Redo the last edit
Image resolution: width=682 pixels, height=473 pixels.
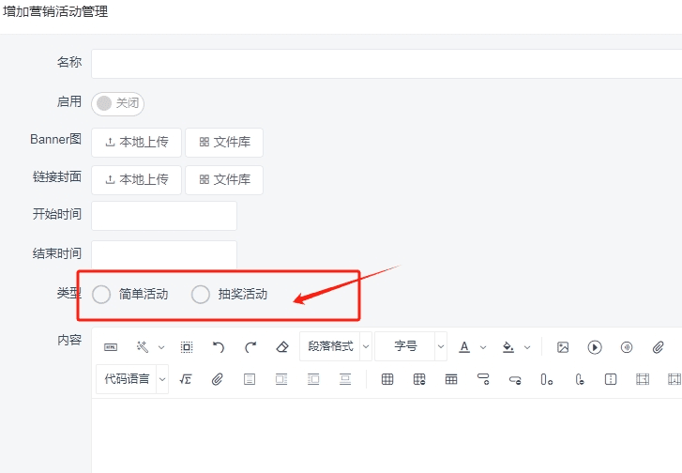[x=250, y=347]
